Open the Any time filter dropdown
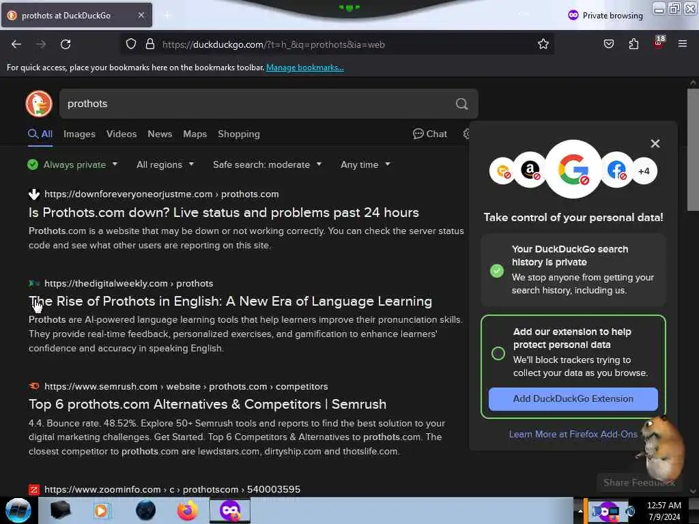 365,164
